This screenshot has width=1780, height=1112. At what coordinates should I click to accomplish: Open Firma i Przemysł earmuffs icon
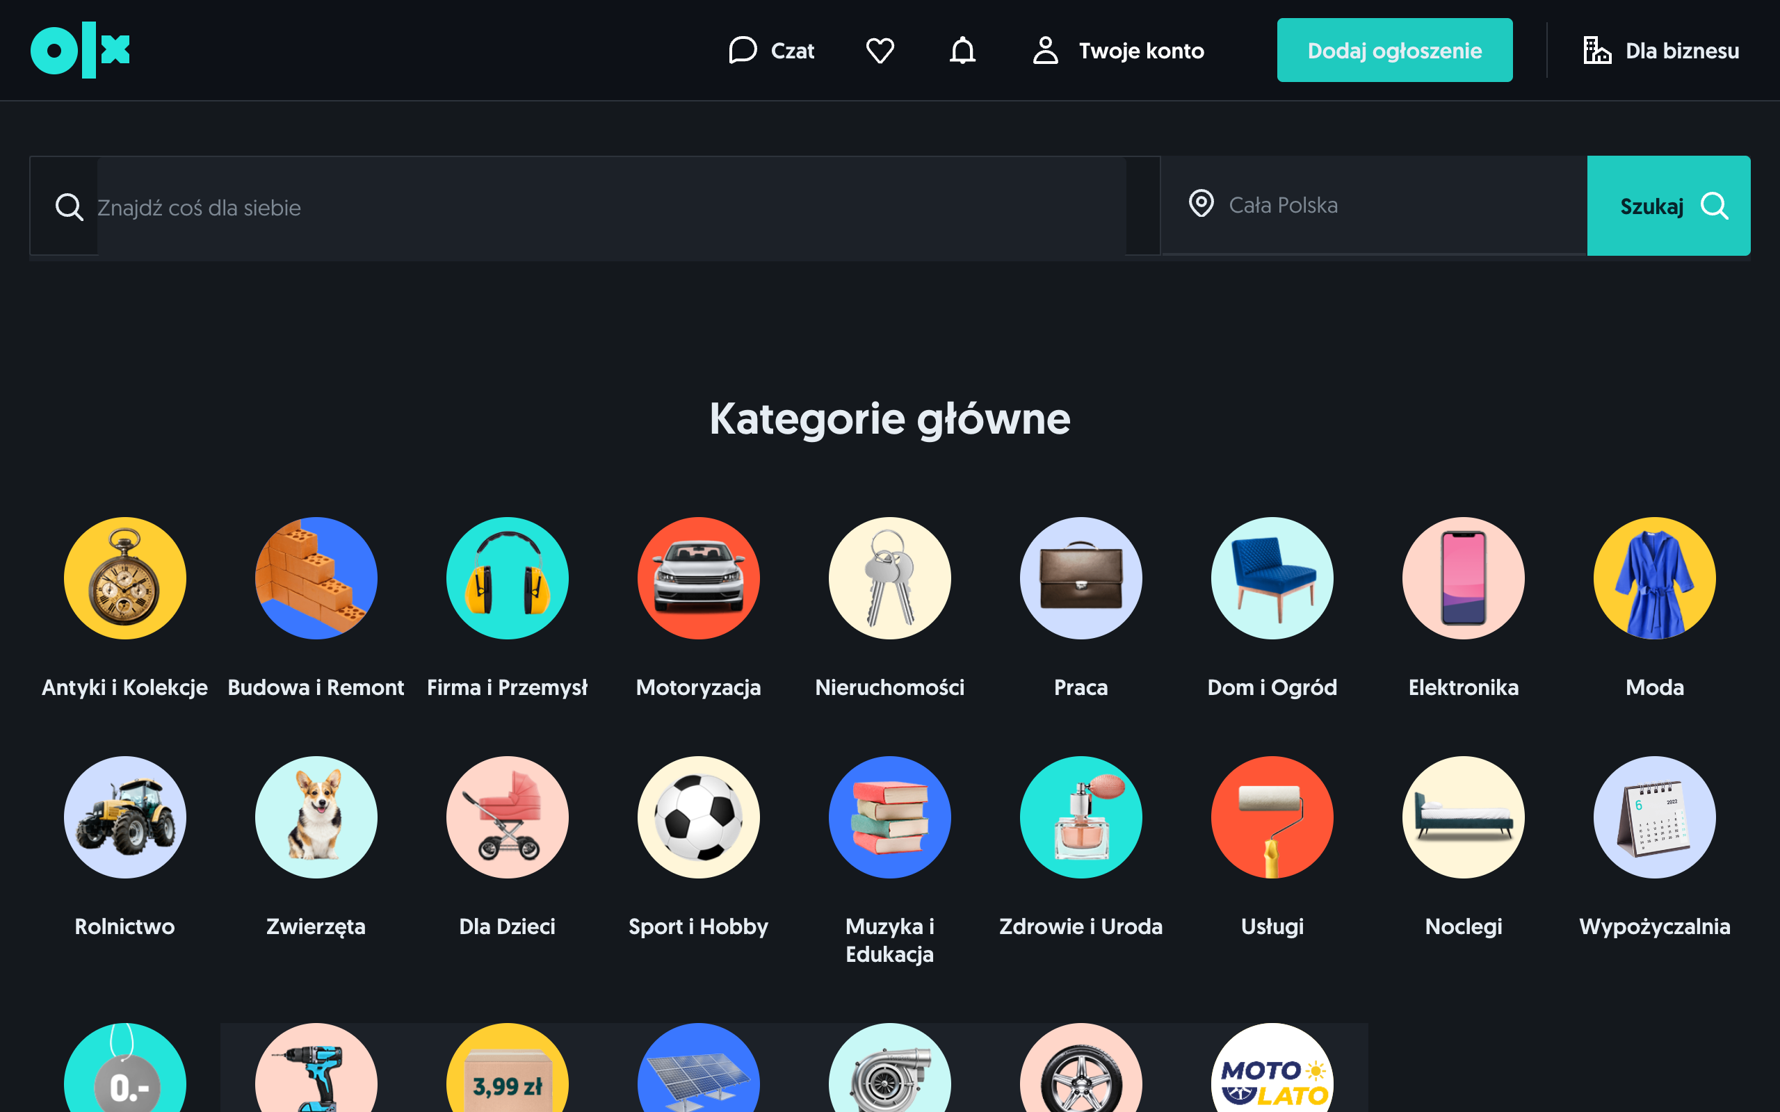pyautogui.click(x=508, y=578)
